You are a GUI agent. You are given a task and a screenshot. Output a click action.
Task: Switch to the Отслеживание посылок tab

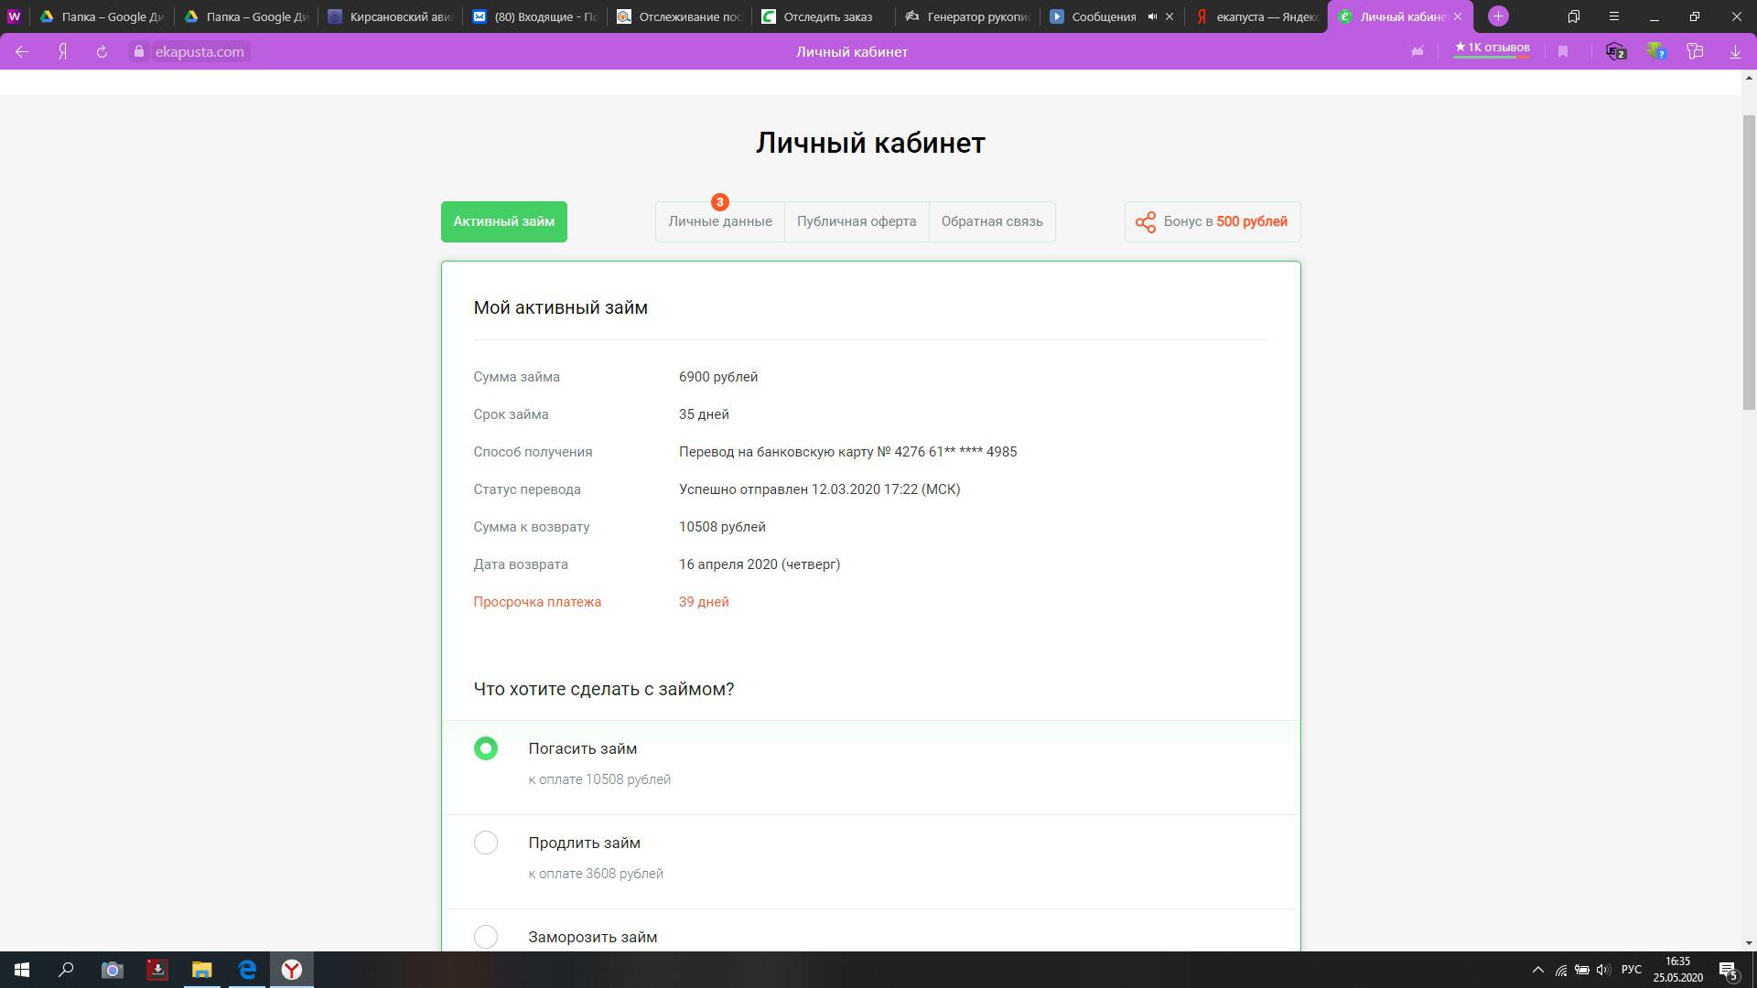point(679,16)
